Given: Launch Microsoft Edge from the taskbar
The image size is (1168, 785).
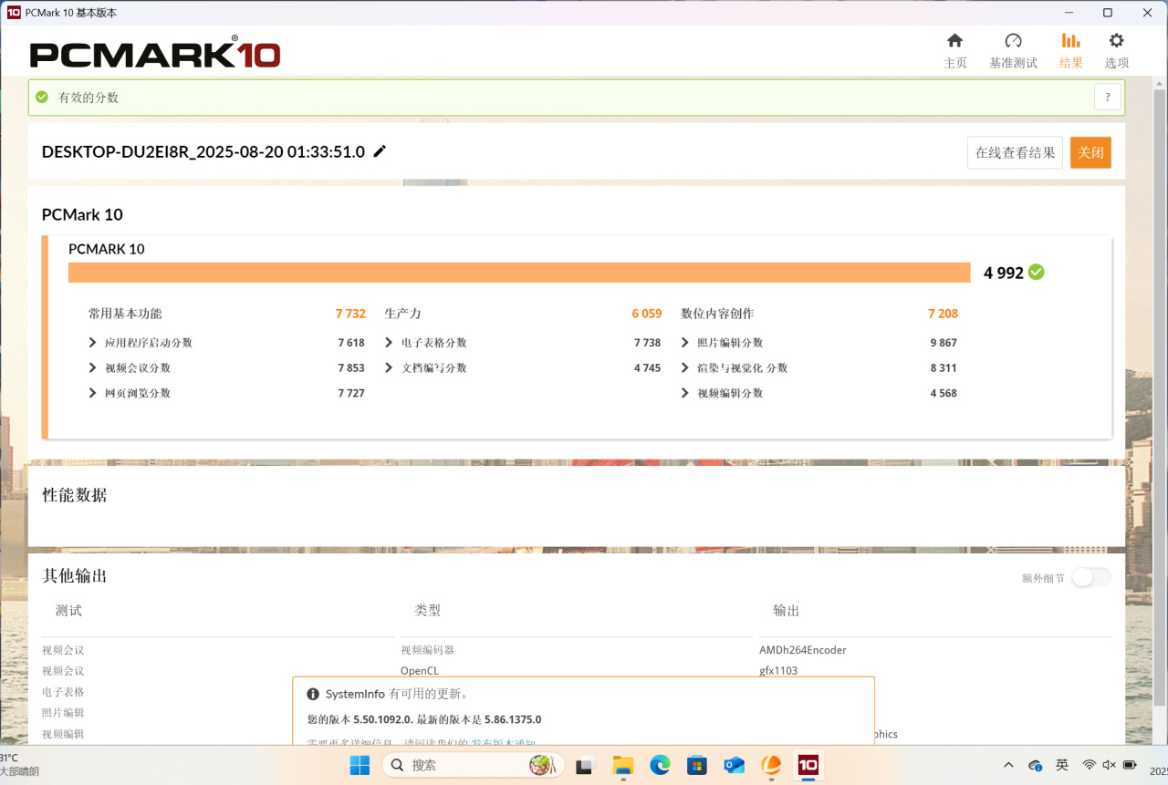Looking at the screenshot, I should click(660, 765).
